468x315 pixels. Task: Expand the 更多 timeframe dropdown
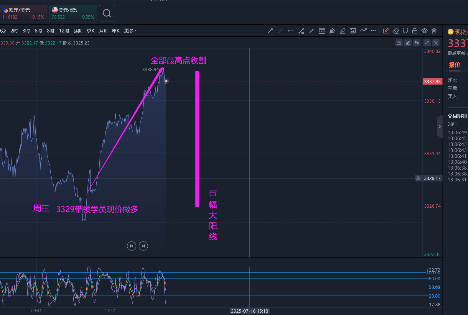tap(130, 31)
